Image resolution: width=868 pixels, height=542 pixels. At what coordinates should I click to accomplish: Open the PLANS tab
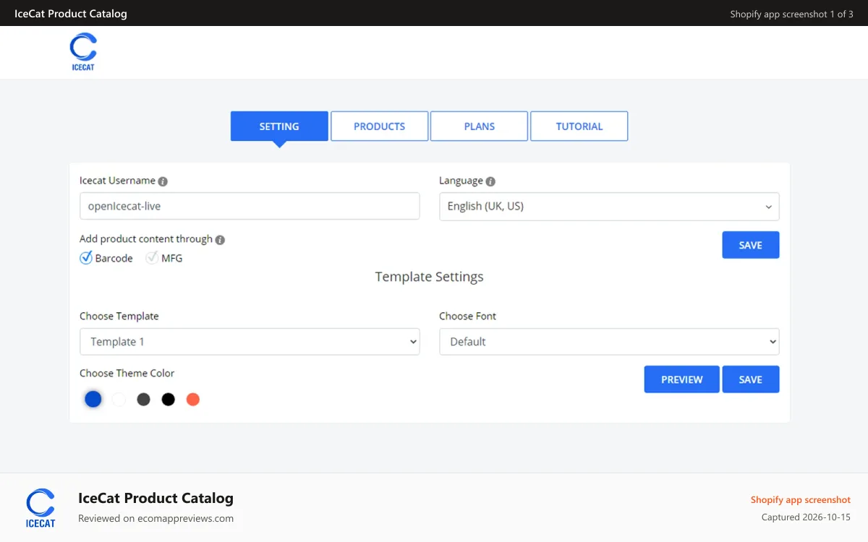point(480,126)
